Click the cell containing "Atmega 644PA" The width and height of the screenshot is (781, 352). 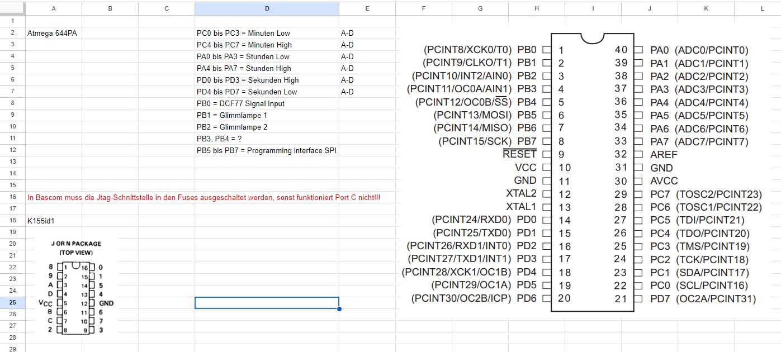click(x=53, y=33)
